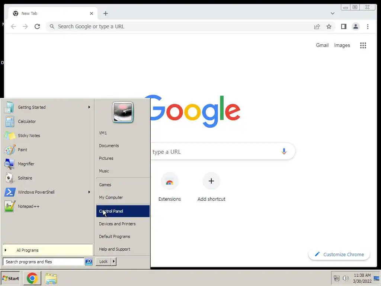Click Customize Chrome button
The height and width of the screenshot is (286, 381).
[339, 255]
